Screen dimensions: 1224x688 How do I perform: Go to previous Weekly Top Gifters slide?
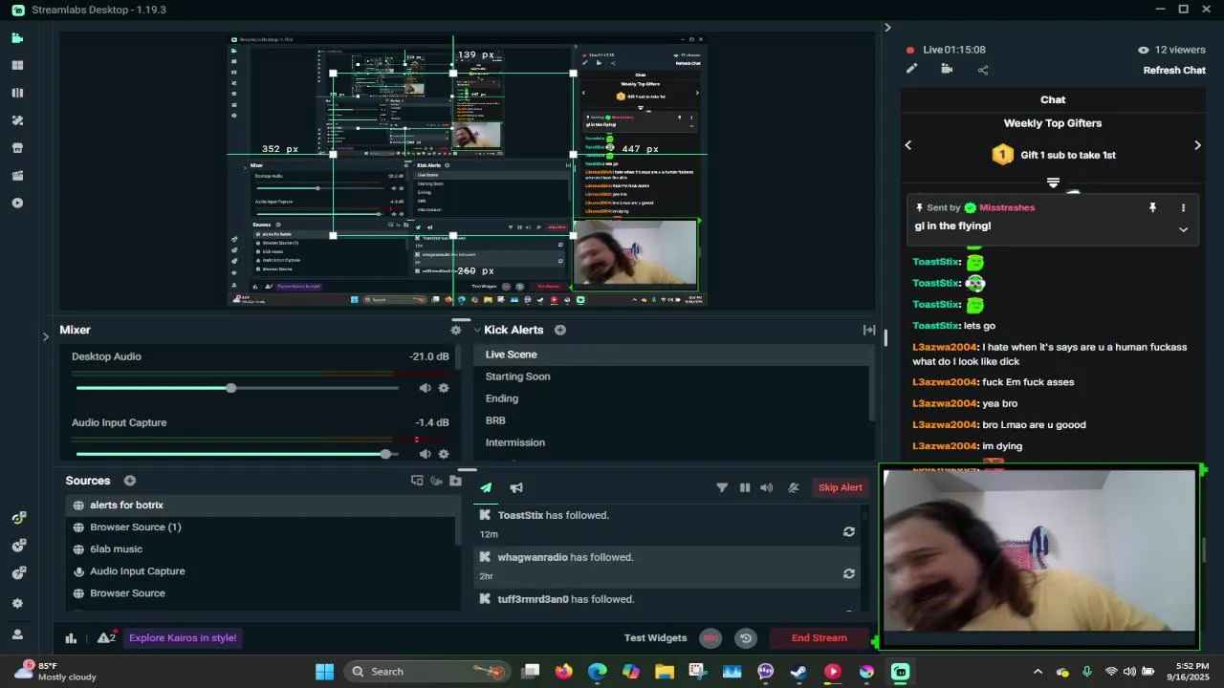point(908,145)
